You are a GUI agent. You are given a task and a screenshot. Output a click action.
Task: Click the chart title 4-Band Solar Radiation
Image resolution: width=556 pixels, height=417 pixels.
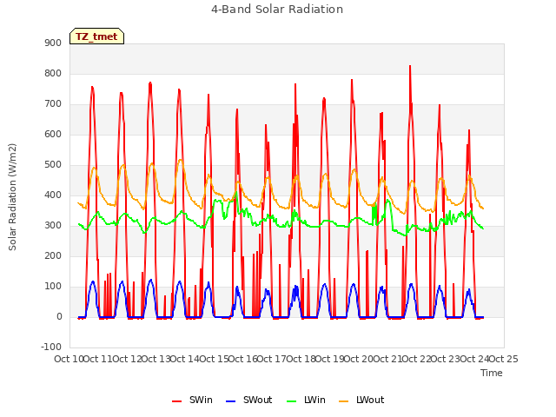(x=277, y=10)
